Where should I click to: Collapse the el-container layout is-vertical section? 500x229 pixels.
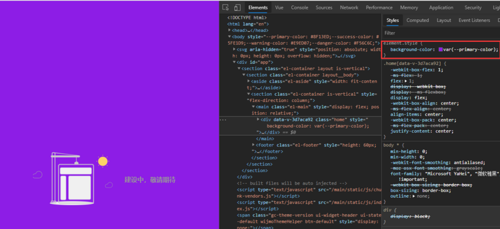[239, 68]
